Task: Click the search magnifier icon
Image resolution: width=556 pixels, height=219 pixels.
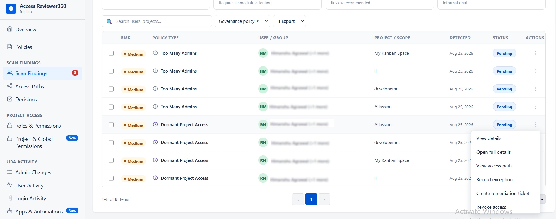Action: [x=109, y=21]
